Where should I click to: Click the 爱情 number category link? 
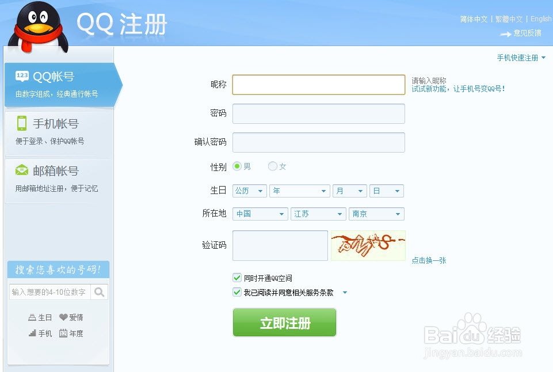point(76,317)
